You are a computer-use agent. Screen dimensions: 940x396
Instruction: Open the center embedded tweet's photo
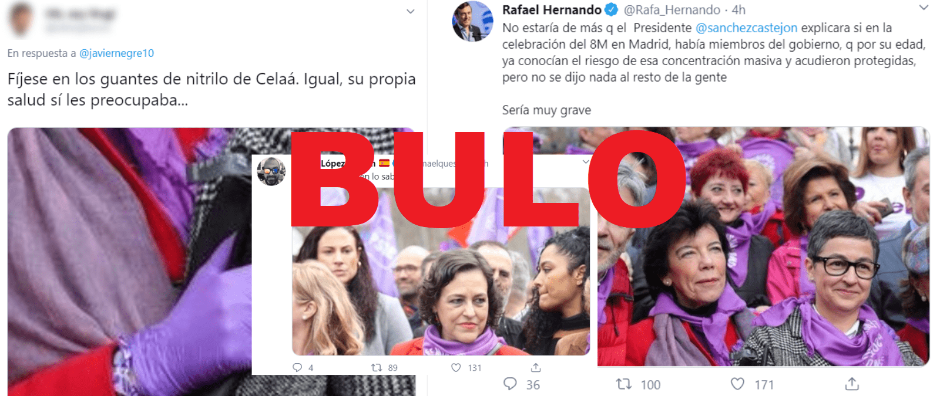[x=441, y=271]
